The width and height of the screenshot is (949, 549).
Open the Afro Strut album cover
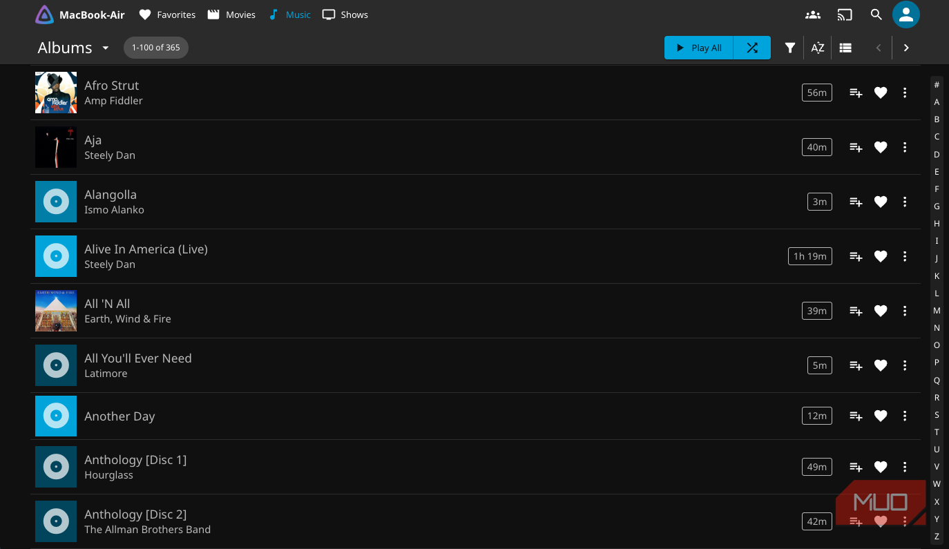[56, 93]
